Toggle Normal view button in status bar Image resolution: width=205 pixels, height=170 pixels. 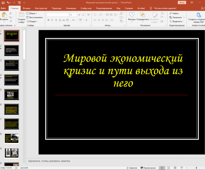coord(162,168)
